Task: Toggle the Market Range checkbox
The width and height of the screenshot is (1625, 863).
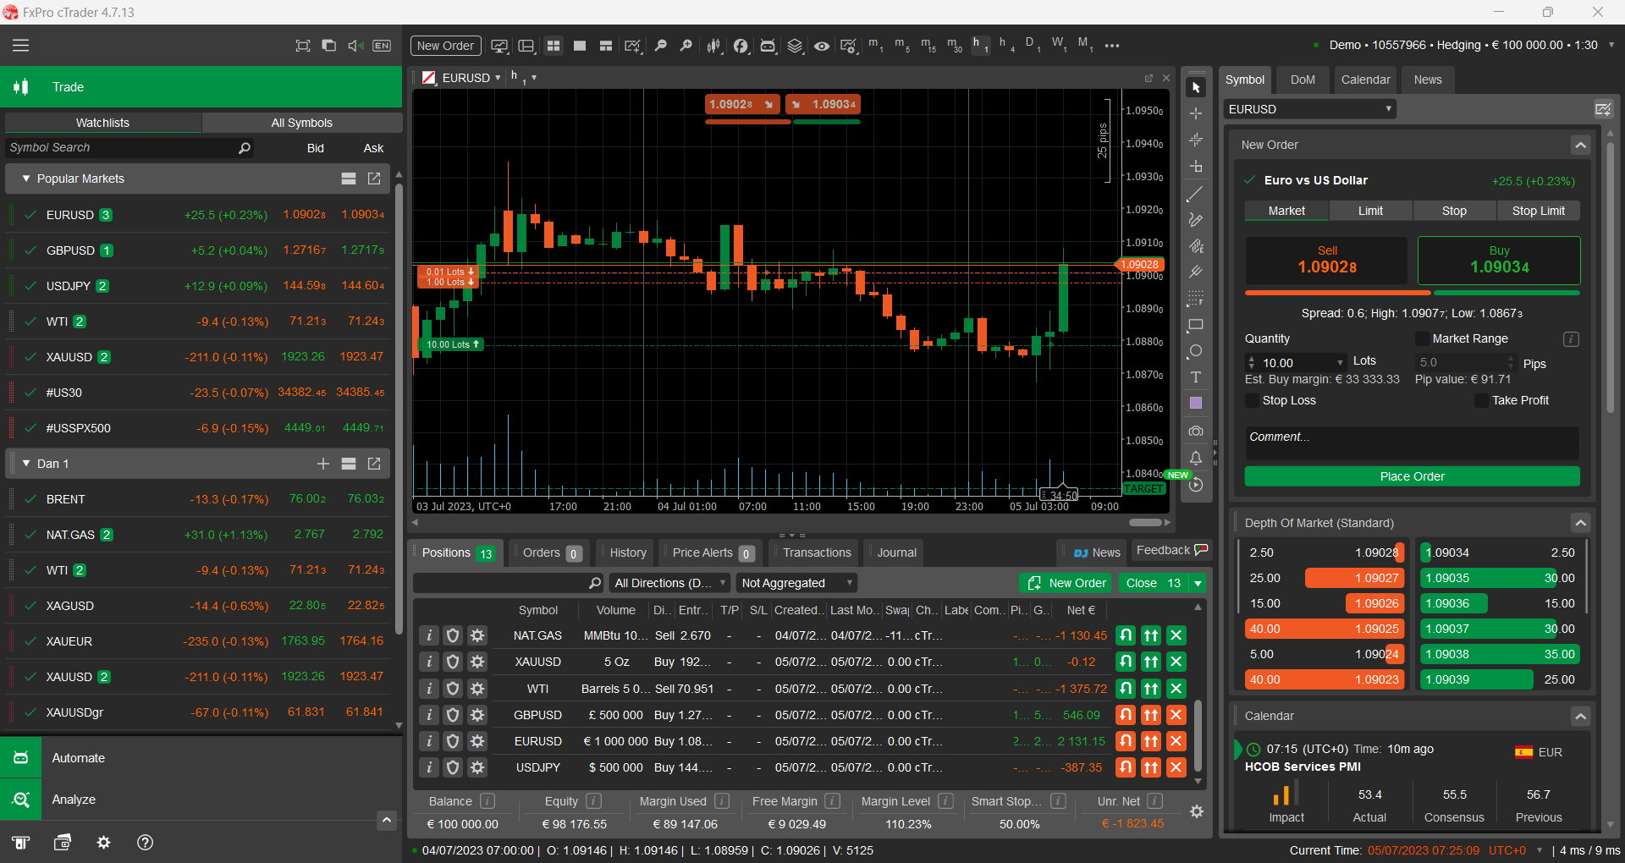Action: point(1422,338)
